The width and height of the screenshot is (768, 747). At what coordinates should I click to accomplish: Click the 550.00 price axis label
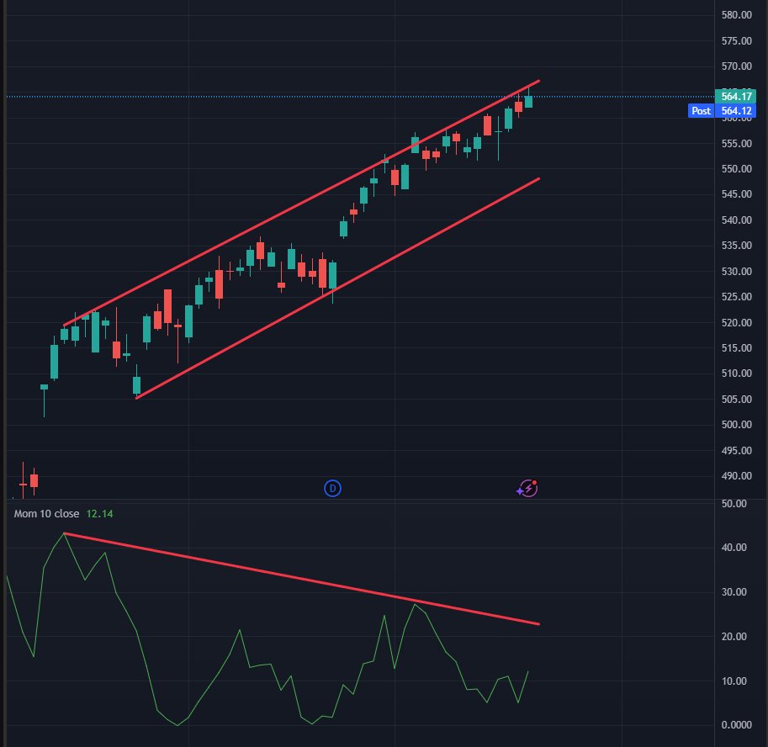click(736, 168)
